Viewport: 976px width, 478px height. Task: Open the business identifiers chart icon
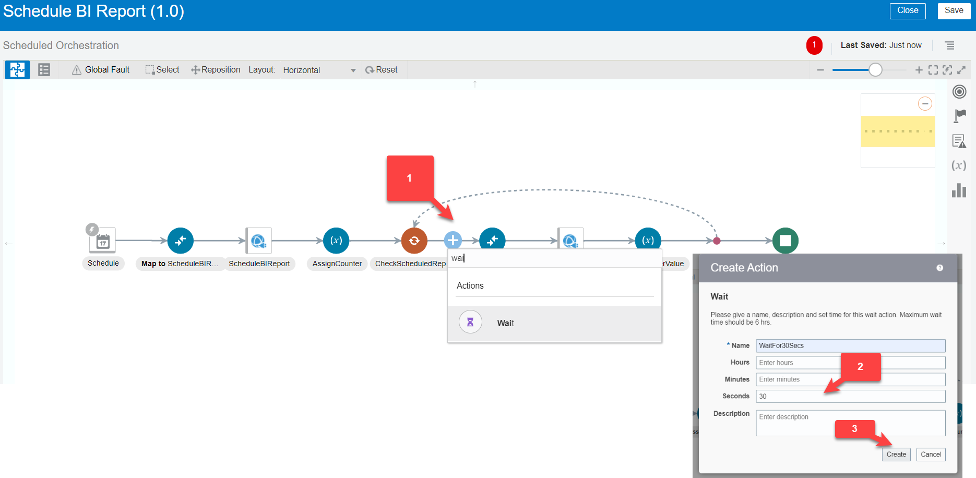click(x=959, y=190)
